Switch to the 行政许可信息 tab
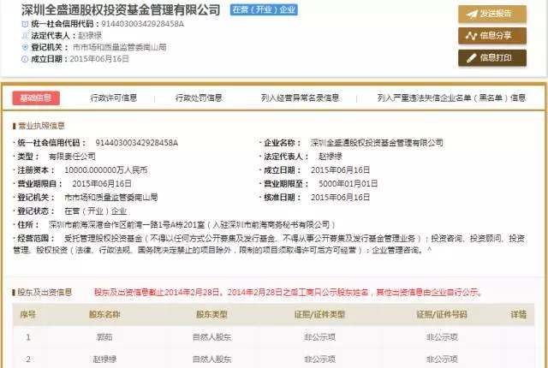 (x=114, y=98)
